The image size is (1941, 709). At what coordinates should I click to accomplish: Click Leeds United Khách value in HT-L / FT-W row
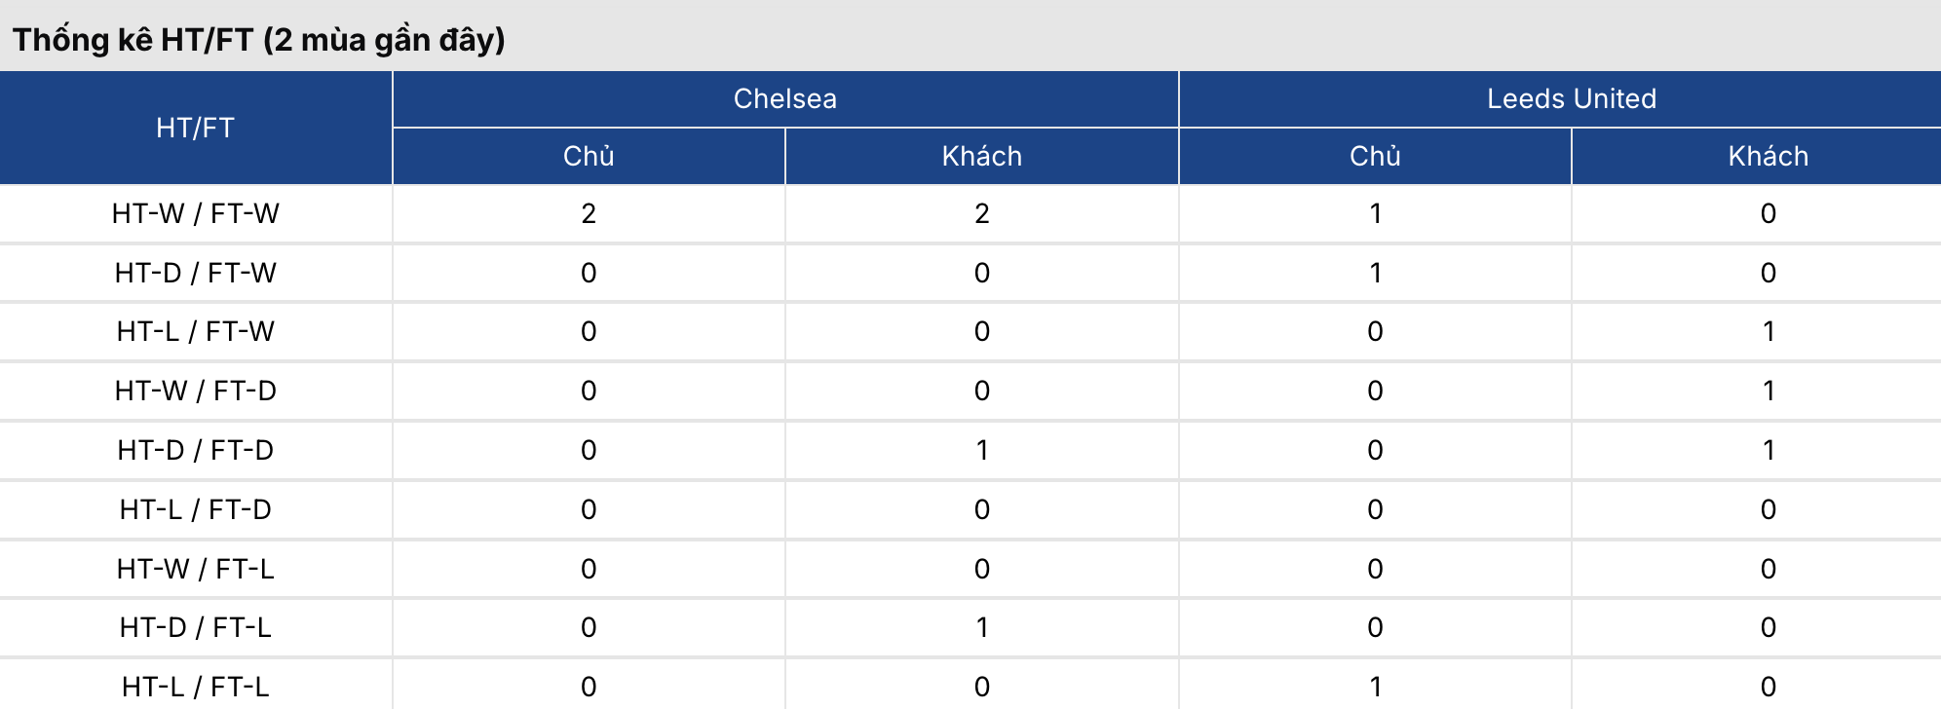1768,331
